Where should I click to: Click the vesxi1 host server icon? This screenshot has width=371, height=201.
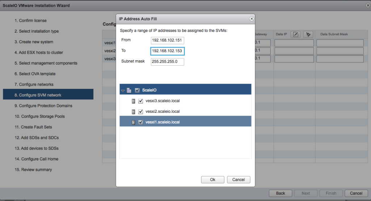coord(133,122)
